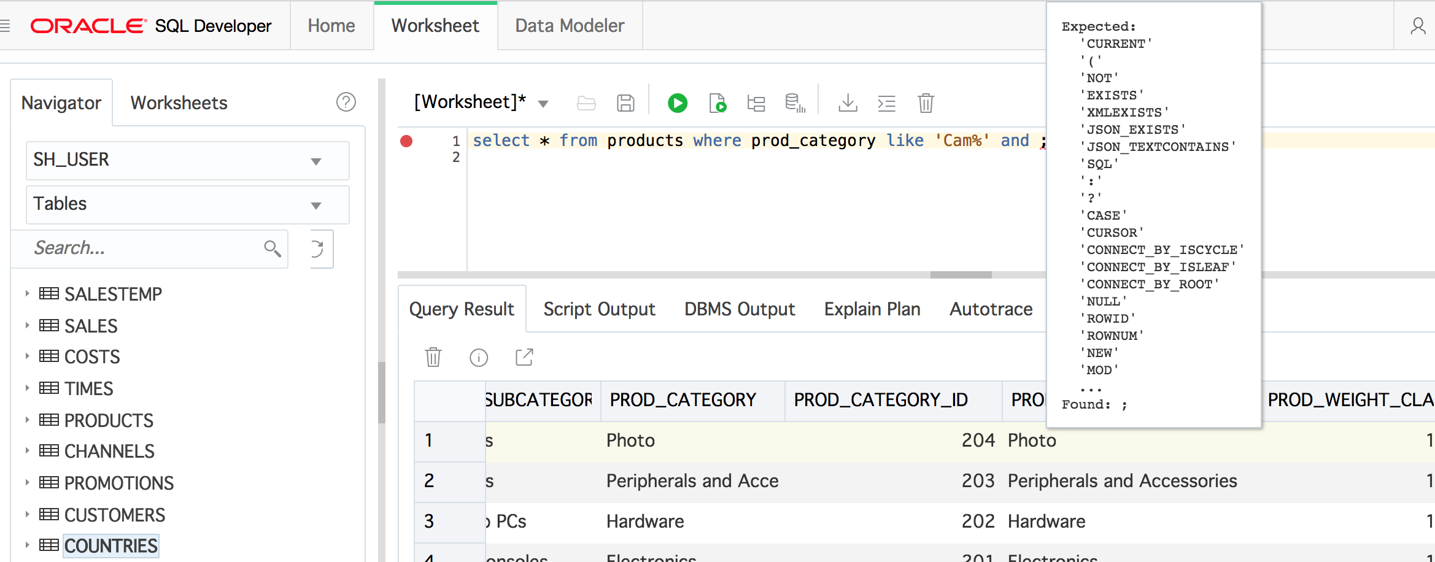Click the Download editor content icon
The width and height of the screenshot is (1435, 562).
click(848, 103)
